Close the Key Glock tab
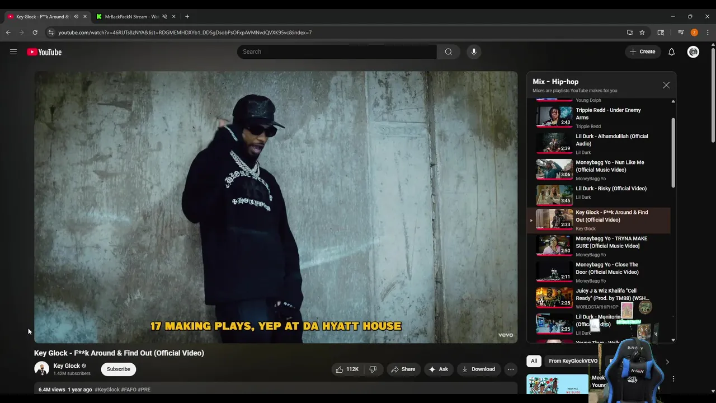 coord(85,16)
